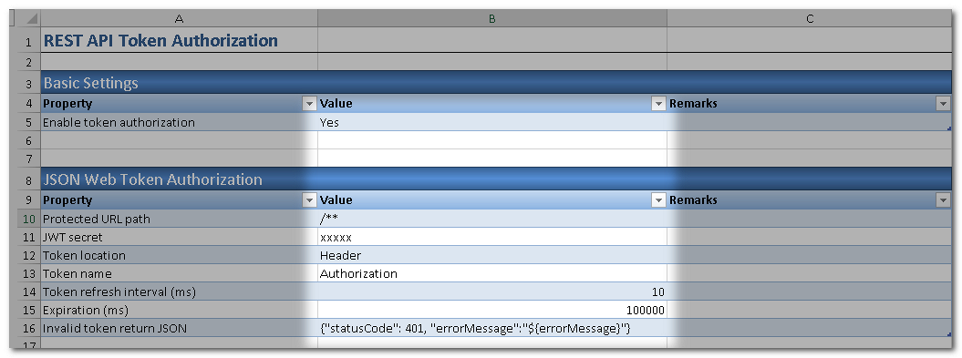Select the empty Remarks cell for JWT secret
Viewport: 962px width, 358px height.
click(x=809, y=237)
